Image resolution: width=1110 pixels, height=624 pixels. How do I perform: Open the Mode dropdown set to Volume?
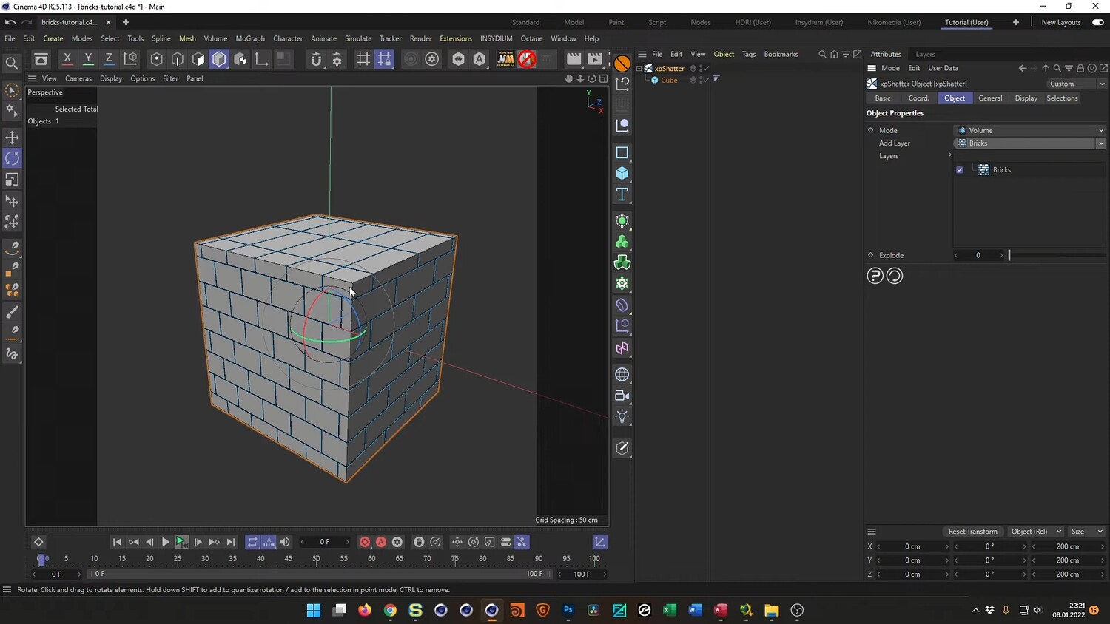click(1029, 130)
